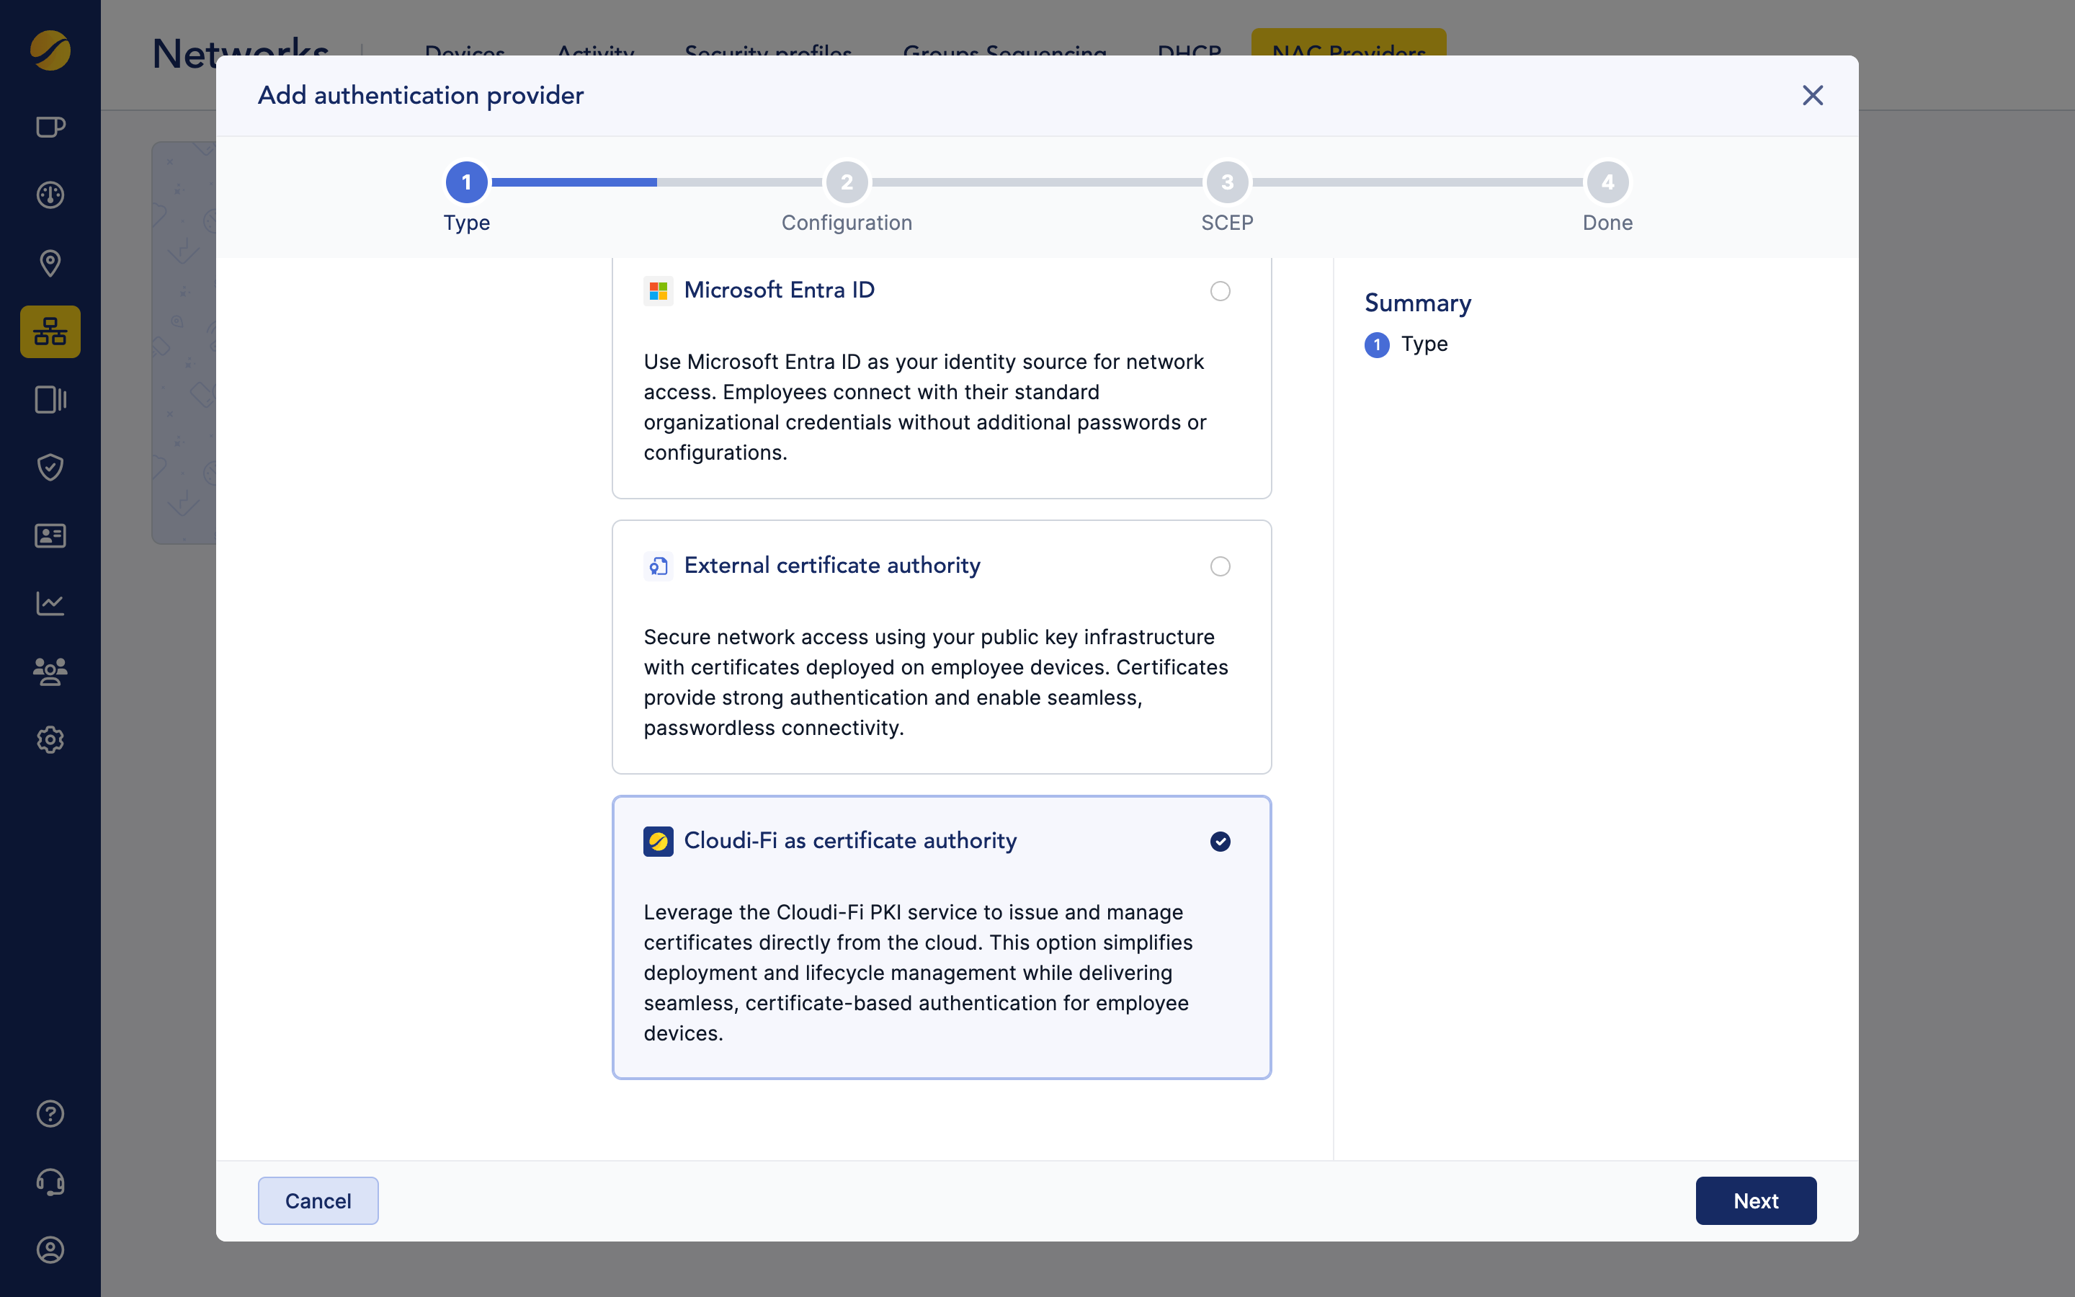Open the headset support icon
2075x1297 pixels.
50,1181
